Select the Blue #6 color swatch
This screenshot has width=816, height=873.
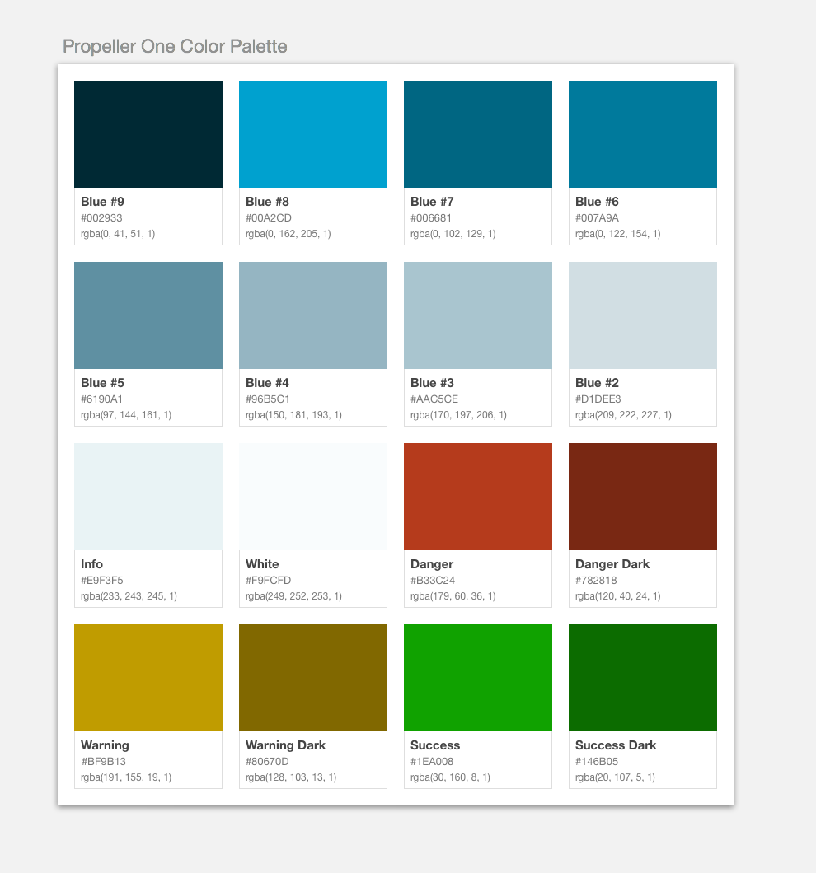click(x=643, y=134)
